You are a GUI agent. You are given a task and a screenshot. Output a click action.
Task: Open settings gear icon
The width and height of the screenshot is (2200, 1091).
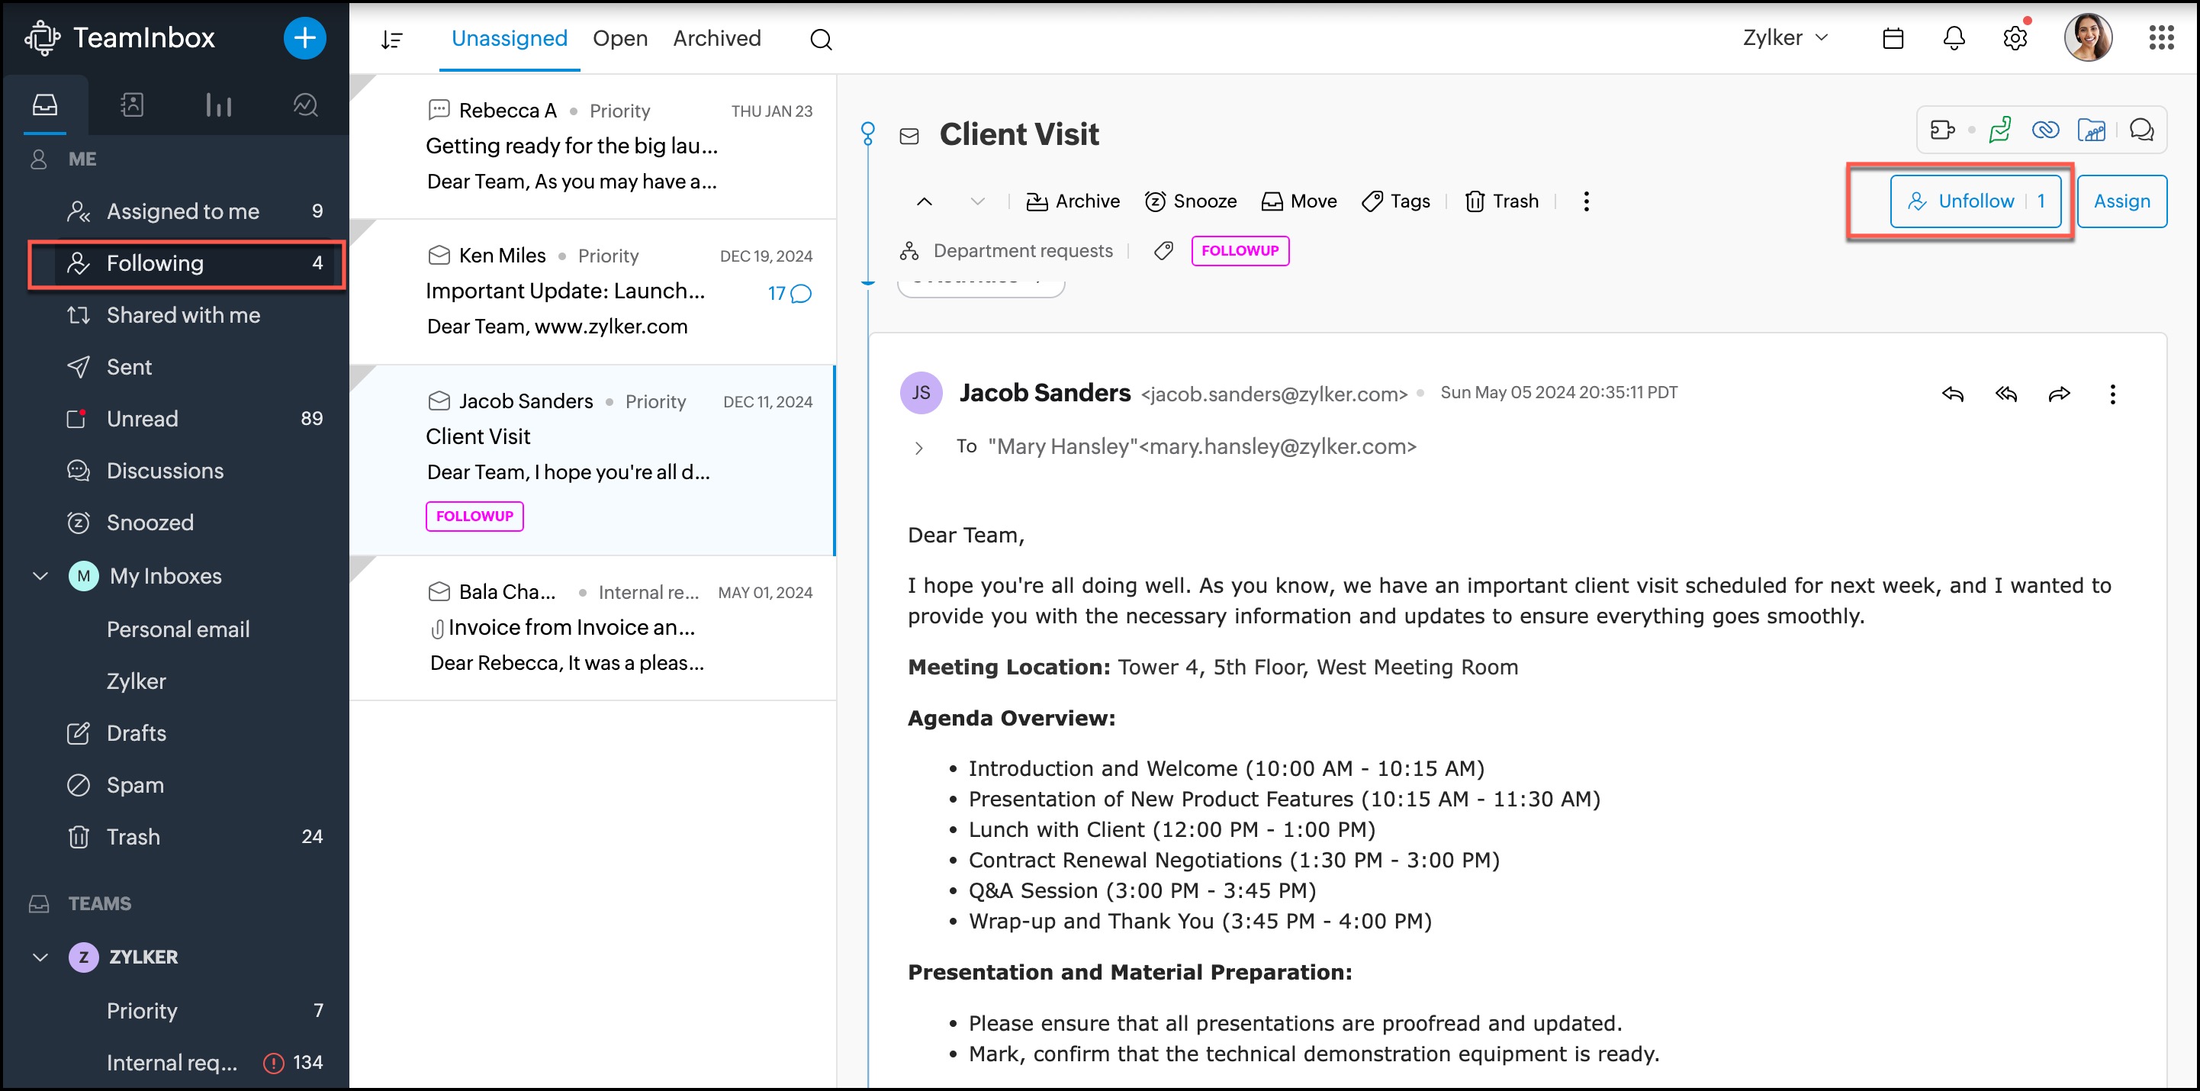[x=2015, y=38]
